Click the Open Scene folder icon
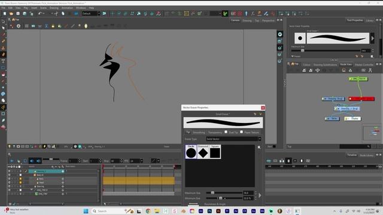Viewport: 383px width, 215px height. tap(11, 14)
